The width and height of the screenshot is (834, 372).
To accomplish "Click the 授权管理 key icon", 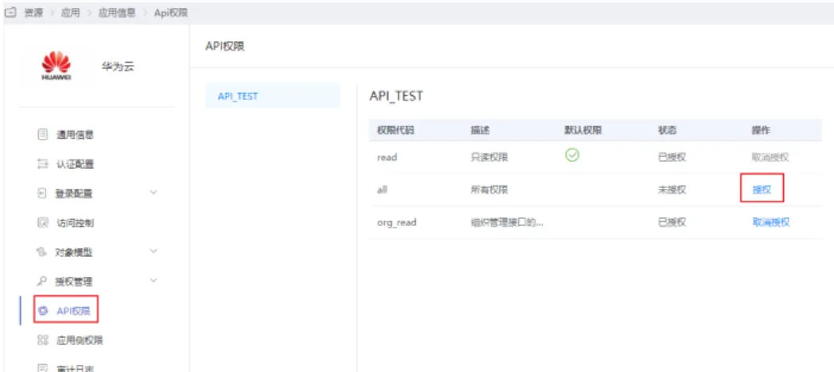I will point(43,281).
